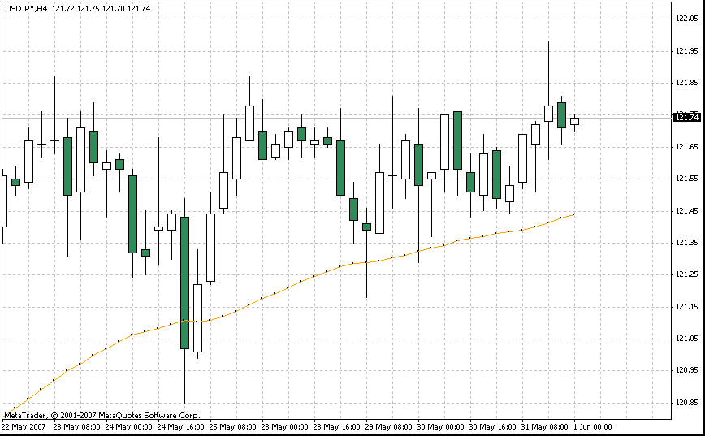Click the MetaTrader copyright text
The image size is (705, 436).
102,415
